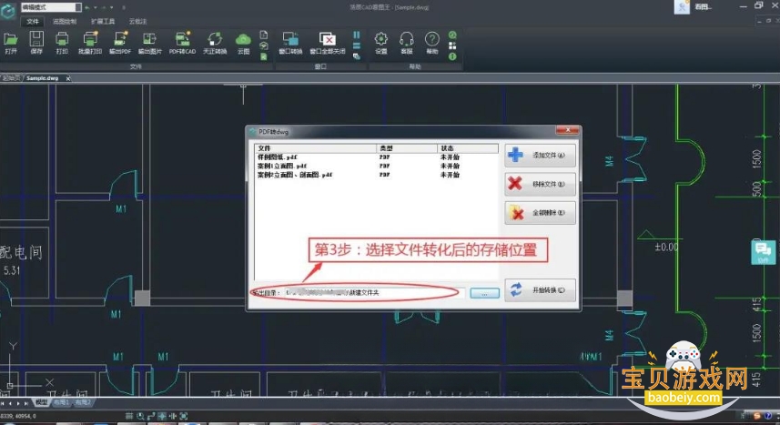Image resolution: width=780 pixels, height=425 pixels.
Task: Click the vertical tile windows icon
Action: pyautogui.click(x=357, y=35)
